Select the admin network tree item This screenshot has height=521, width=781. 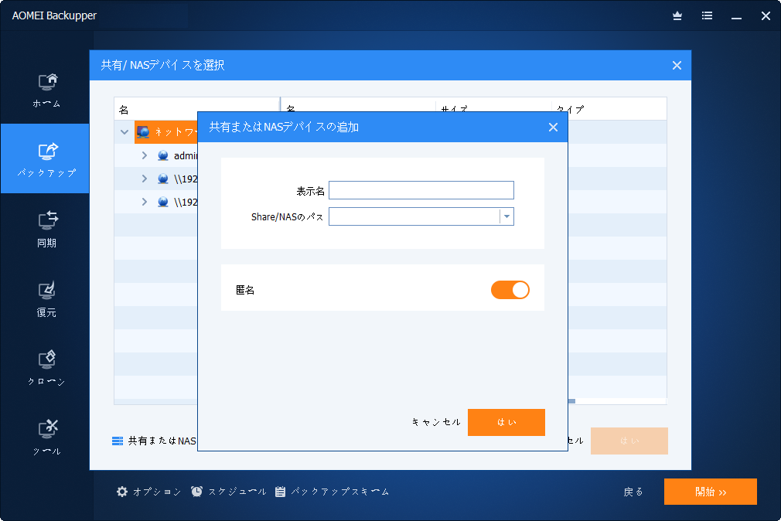[x=186, y=155]
